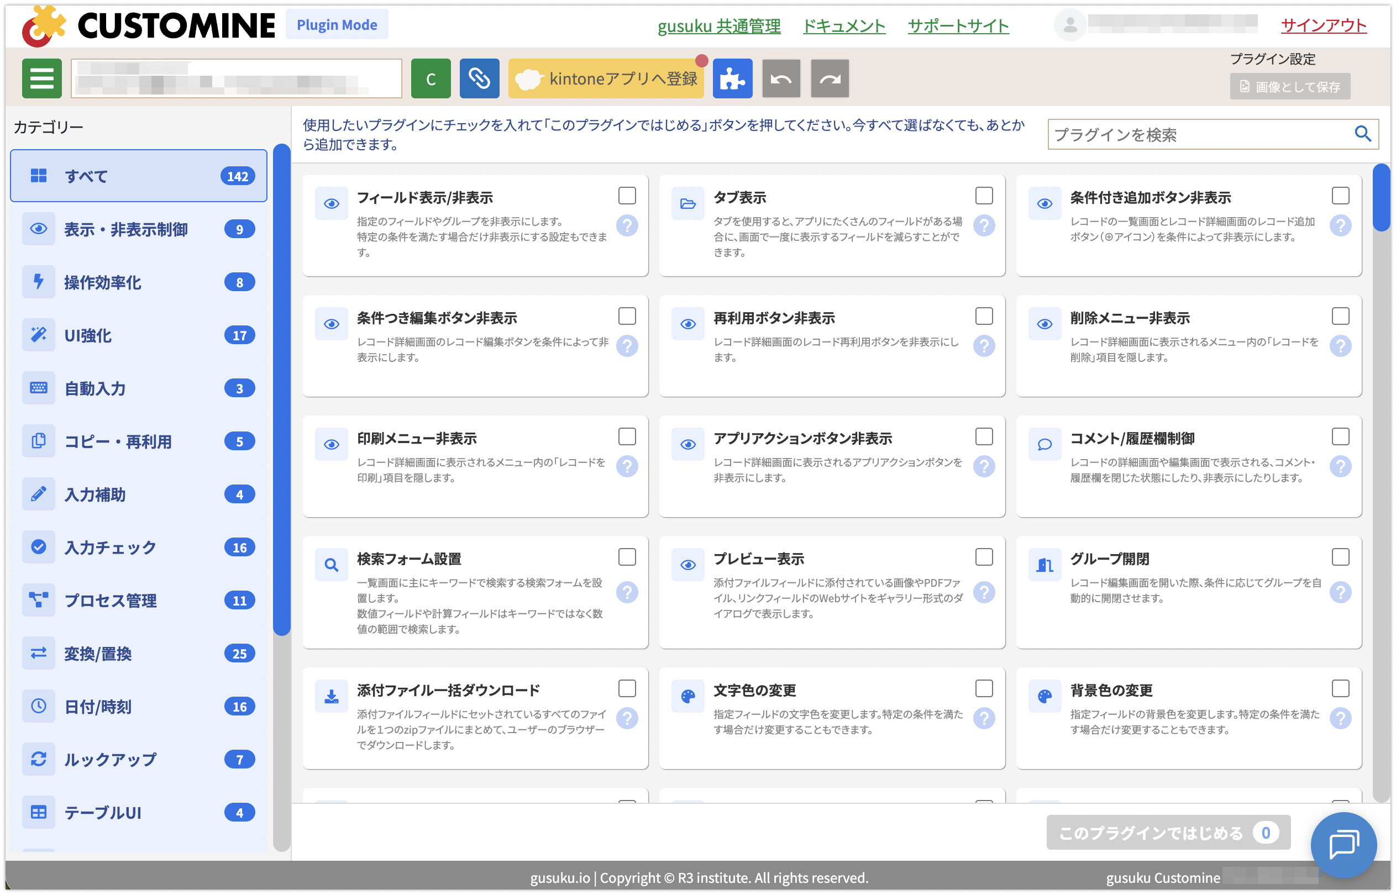Check the タブ表示 plugin checkbox
The image size is (1396, 895).
[x=984, y=196]
